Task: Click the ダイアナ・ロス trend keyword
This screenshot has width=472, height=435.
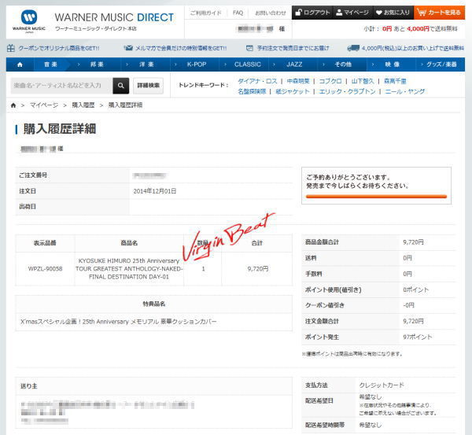Action: (257, 81)
